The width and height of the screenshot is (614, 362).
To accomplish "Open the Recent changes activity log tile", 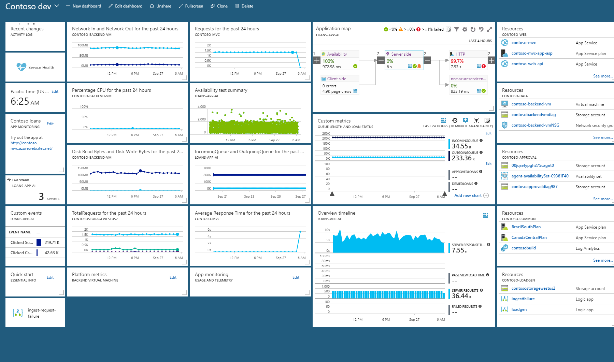I will 35,37.
